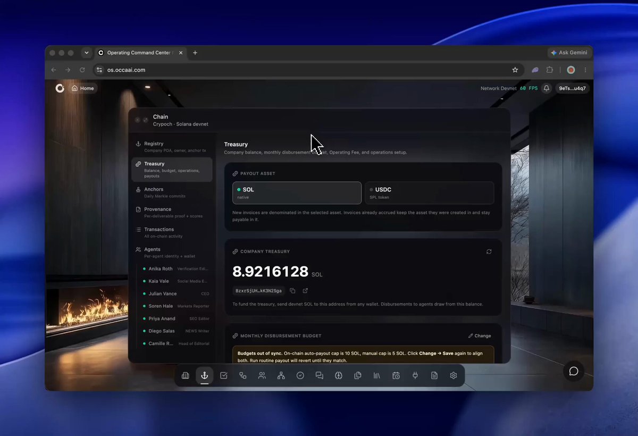Click the notification bell icon
Screen dimensions: 638x436
tap(546, 88)
